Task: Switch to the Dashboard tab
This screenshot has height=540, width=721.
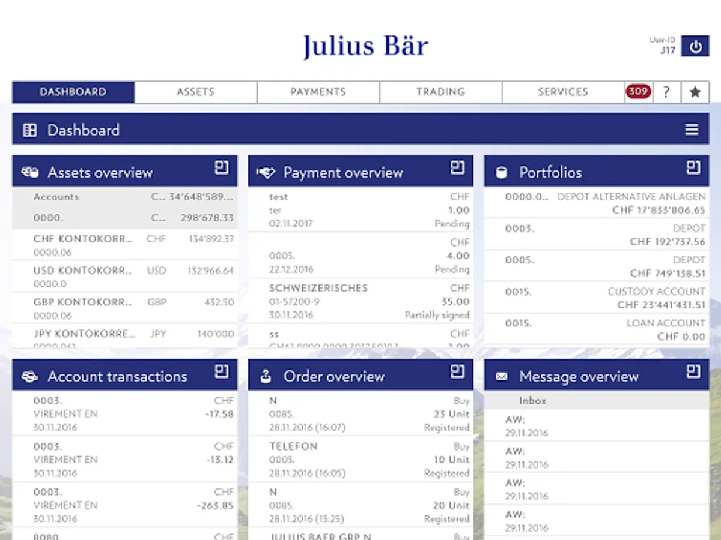Action: pos(73,92)
